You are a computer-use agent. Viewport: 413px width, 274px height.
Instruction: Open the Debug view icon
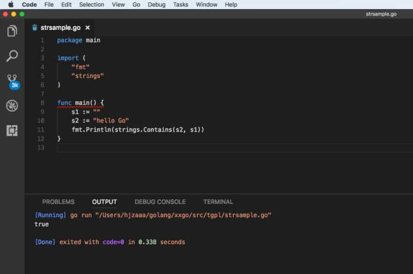pos(12,106)
